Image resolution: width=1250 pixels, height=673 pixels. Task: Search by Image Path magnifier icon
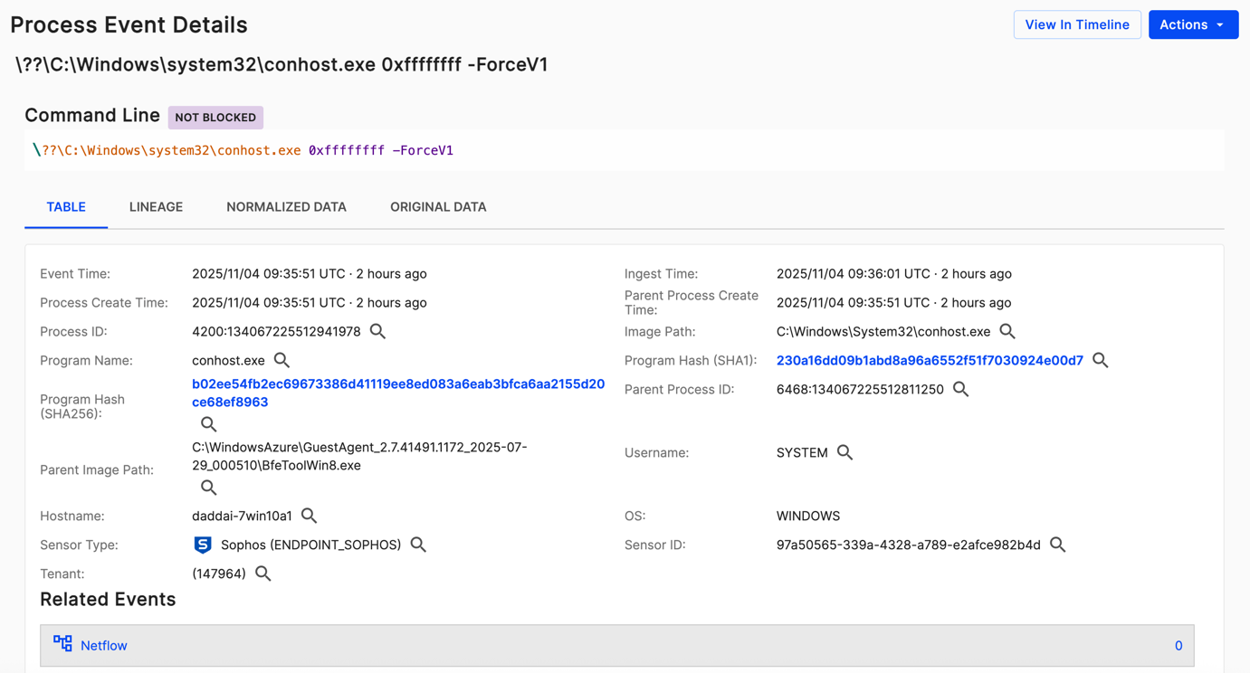click(1007, 332)
